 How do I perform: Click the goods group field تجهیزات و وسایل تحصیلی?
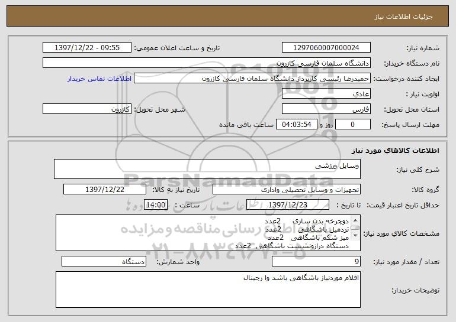coord(287,190)
